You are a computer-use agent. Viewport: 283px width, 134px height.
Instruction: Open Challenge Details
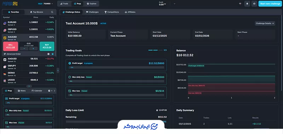click(x=265, y=23)
